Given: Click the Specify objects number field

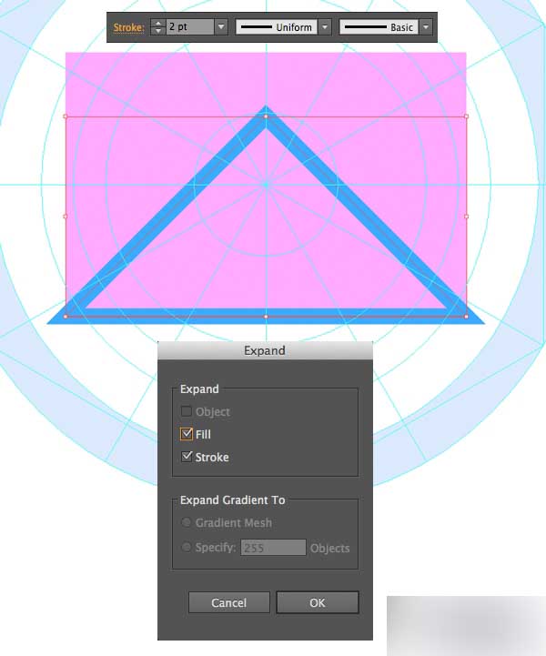Looking at the screenshot, I should tap(273, 547).
